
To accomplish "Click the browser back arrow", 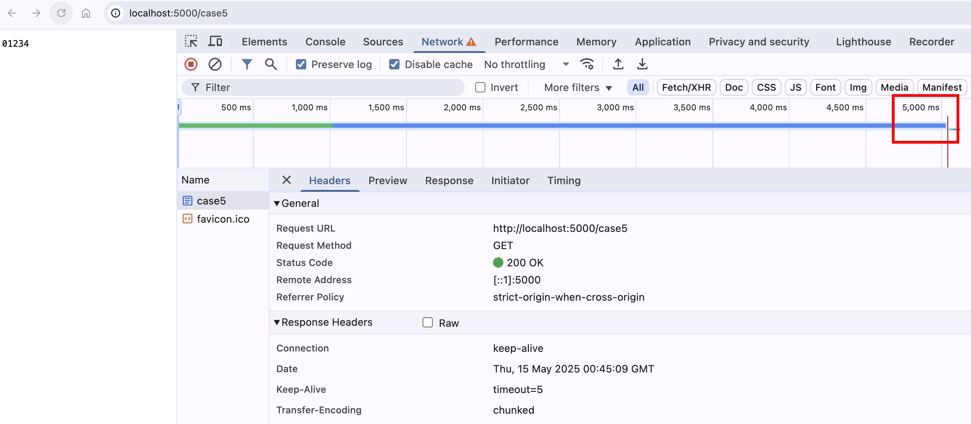I will coord(12,13).
